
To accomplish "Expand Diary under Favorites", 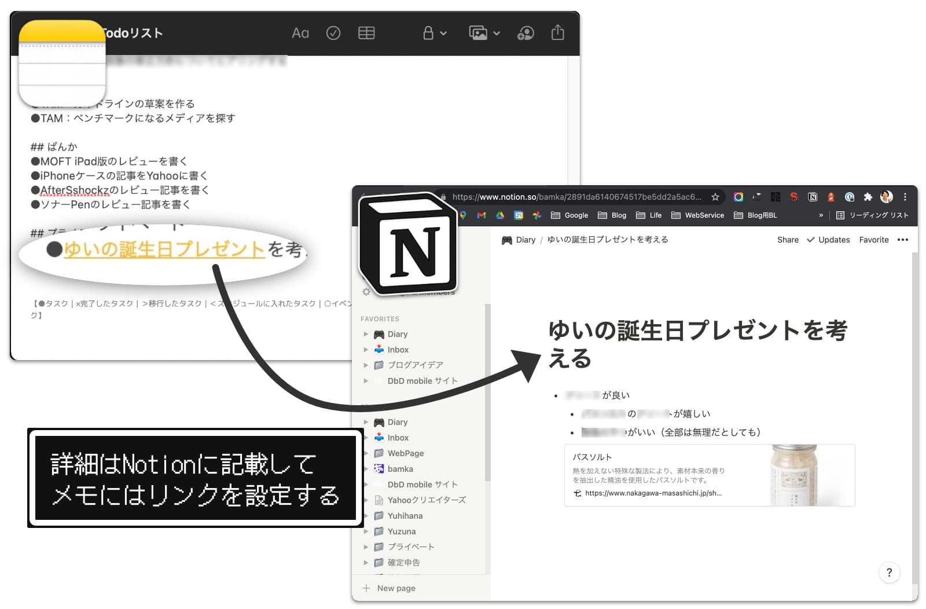I will pos(366,334).
